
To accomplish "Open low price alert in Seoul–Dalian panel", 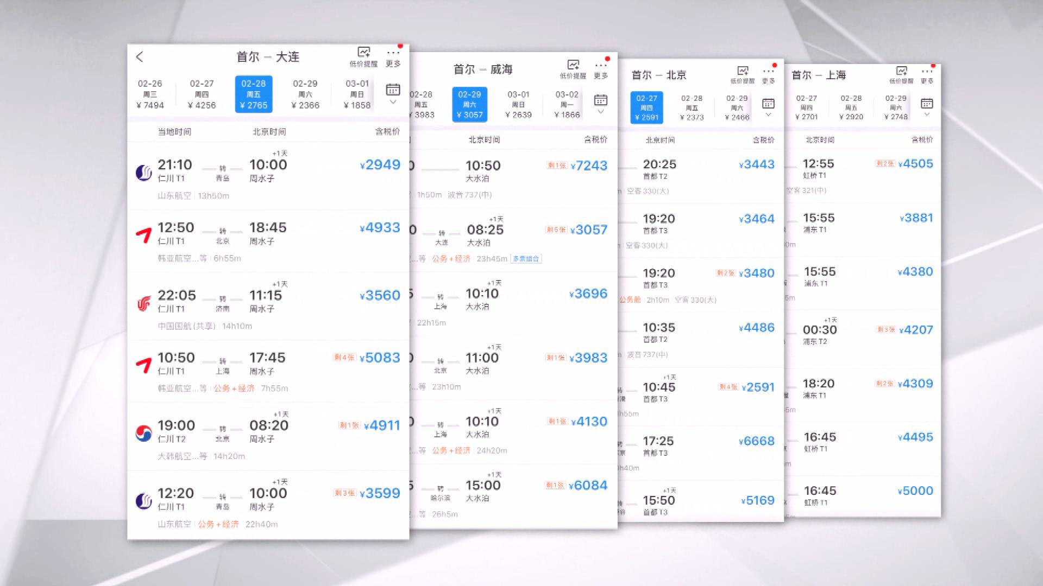I will (x=363, y=56).
